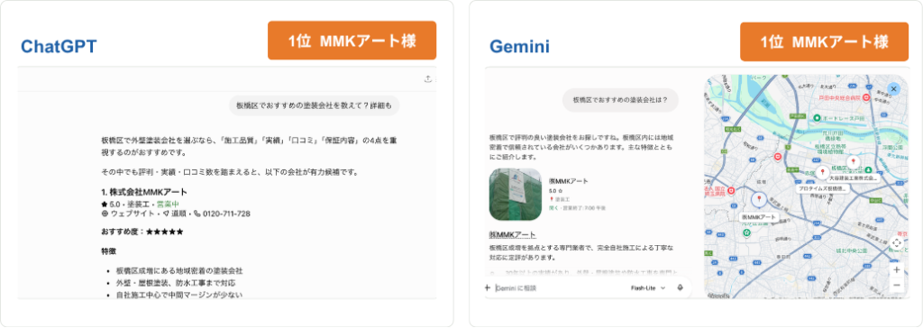Click the map zoom out minus button
923x328 pixels.
[x=897, y=285]
